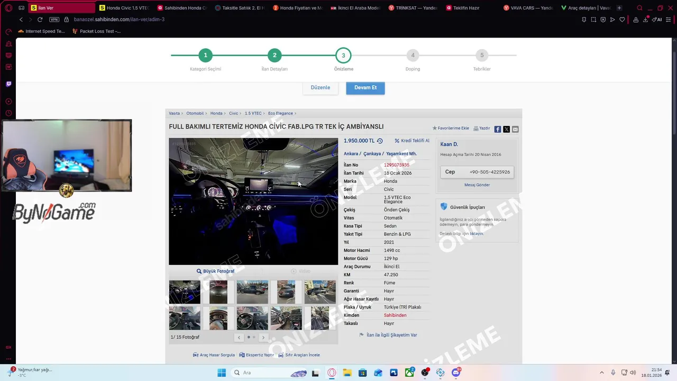
Task: Click ad blocker shield icon
Action: pos(603,20)
